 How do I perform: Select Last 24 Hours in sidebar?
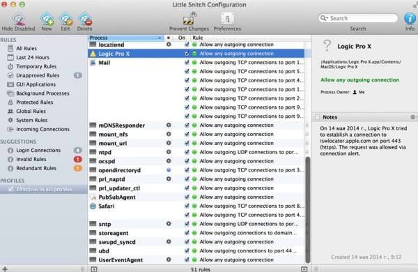click(33, 57)
